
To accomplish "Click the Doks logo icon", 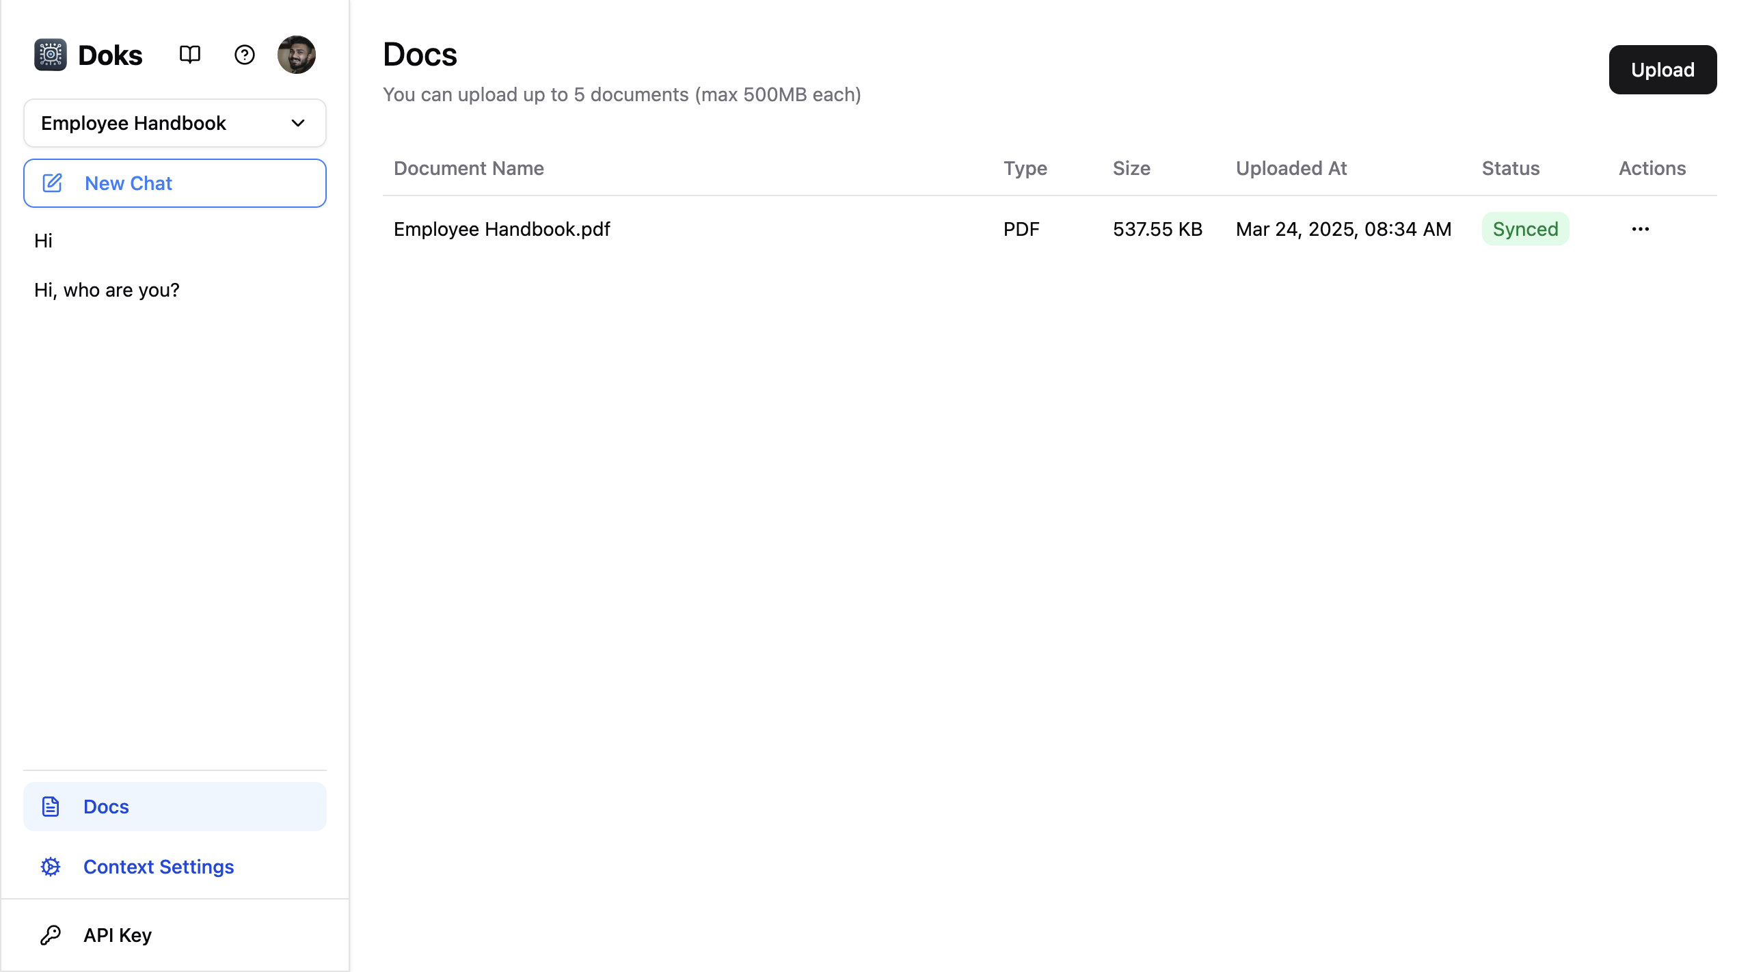I will pos(51,55).
